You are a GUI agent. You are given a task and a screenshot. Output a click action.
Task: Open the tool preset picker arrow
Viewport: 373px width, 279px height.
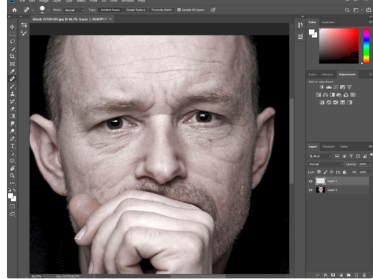32,10
